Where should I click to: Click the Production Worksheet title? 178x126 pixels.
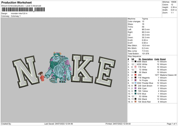click(x=16, y=2)
